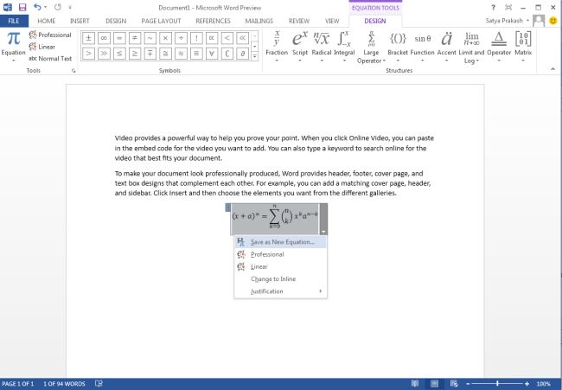Save the document using the floppy icon
This screenshot has width=562, height=390.
(22, 7)
